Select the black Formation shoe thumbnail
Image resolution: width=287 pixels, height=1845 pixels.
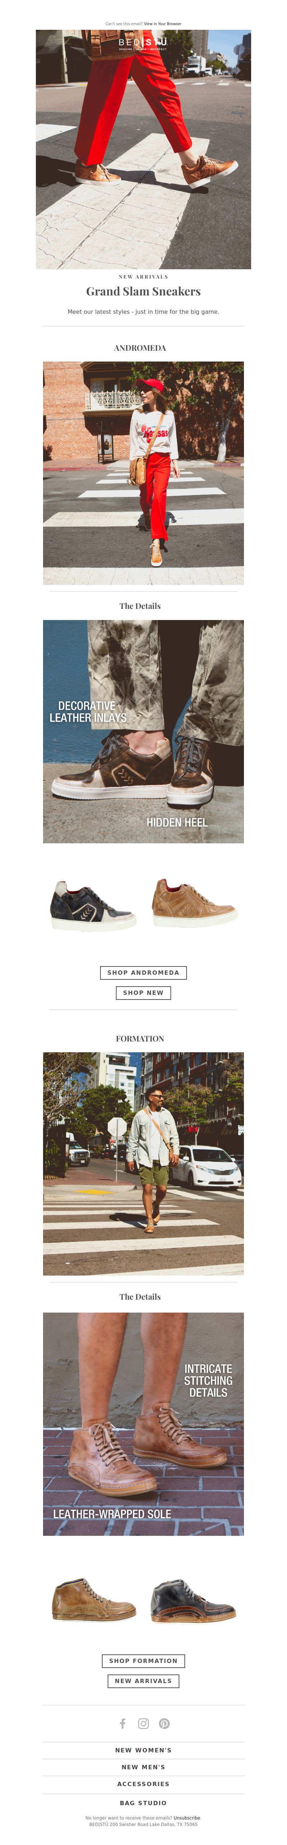pos(193,1599)
